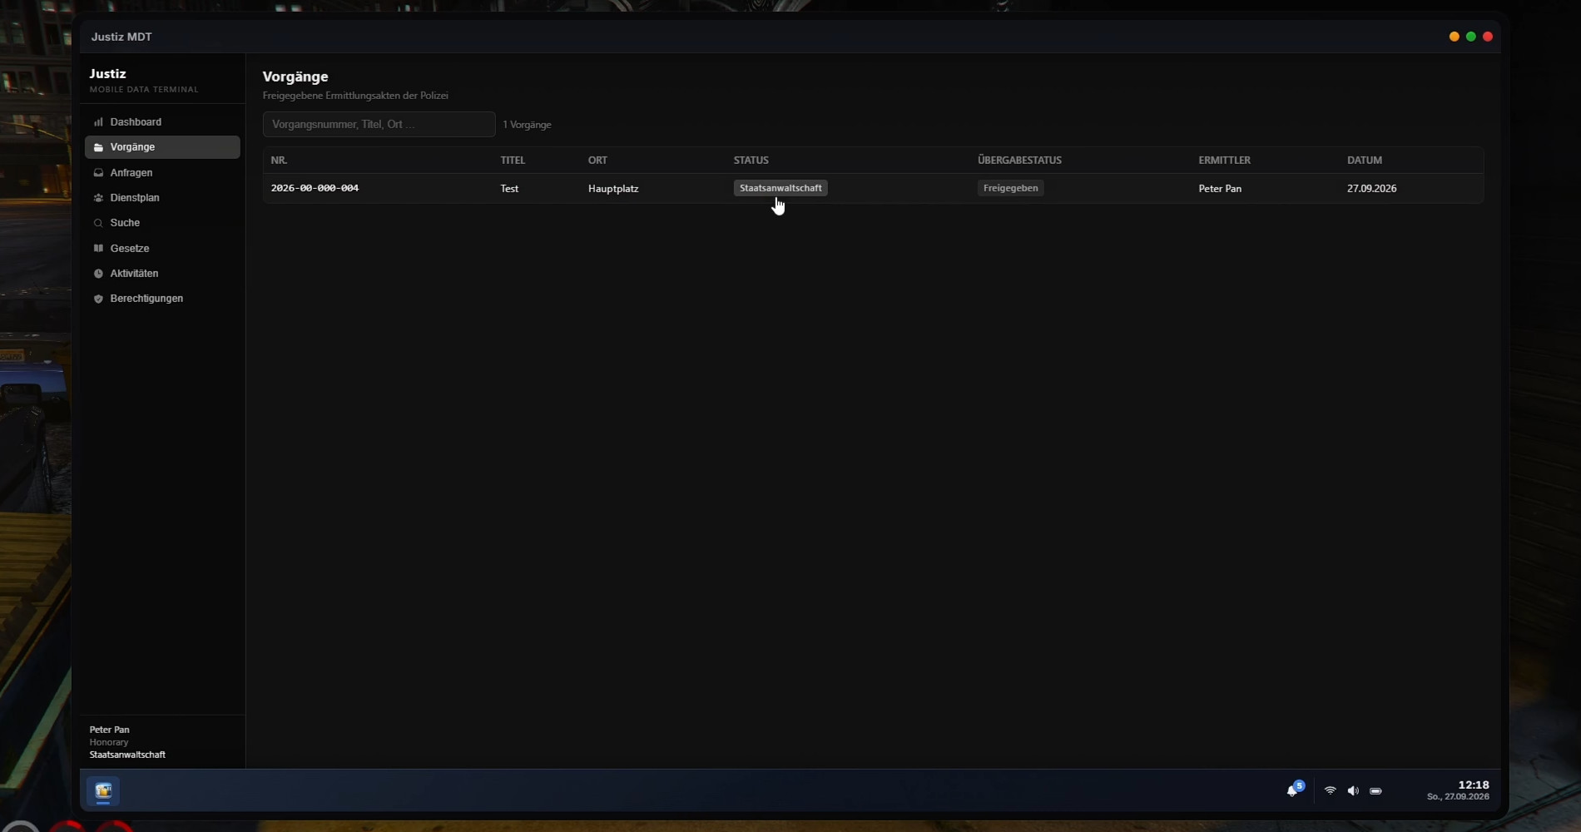This screenshot has width=1581, height=832.
Task: Open the Suche page
Action: tap(162, 223)
